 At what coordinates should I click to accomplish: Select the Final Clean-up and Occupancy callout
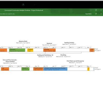click(x=75, y=62)
